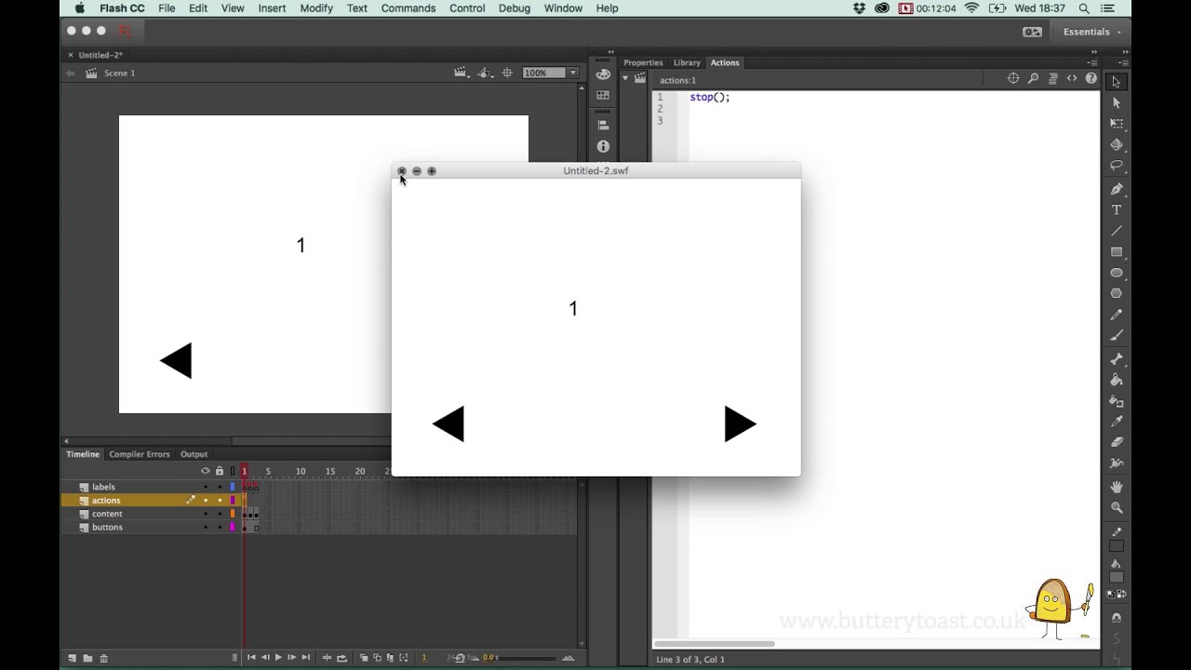Delete layer with trash icon
Image resolution: width=1191 pixels, height=670 pixels.
[103, 658]
